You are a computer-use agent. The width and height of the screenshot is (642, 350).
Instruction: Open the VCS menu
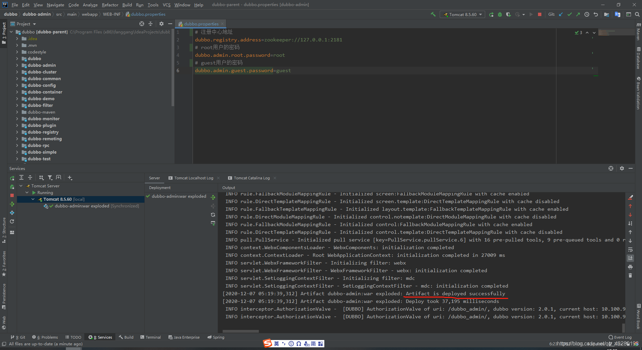pos(167,5)
